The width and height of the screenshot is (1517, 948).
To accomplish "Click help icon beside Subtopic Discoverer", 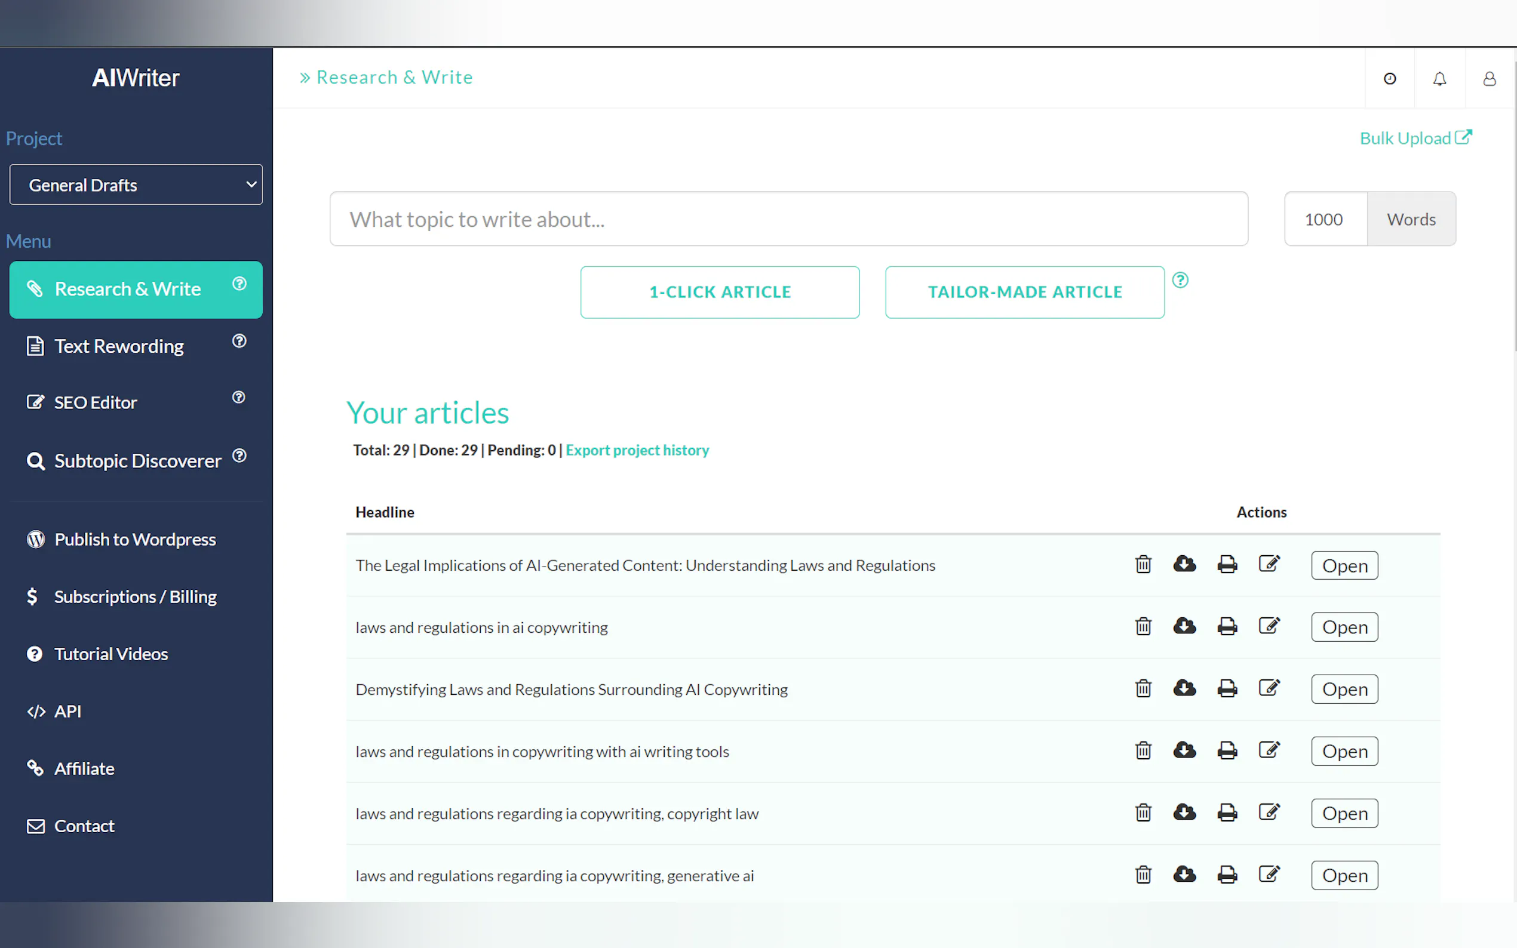I will pos(239,456).
